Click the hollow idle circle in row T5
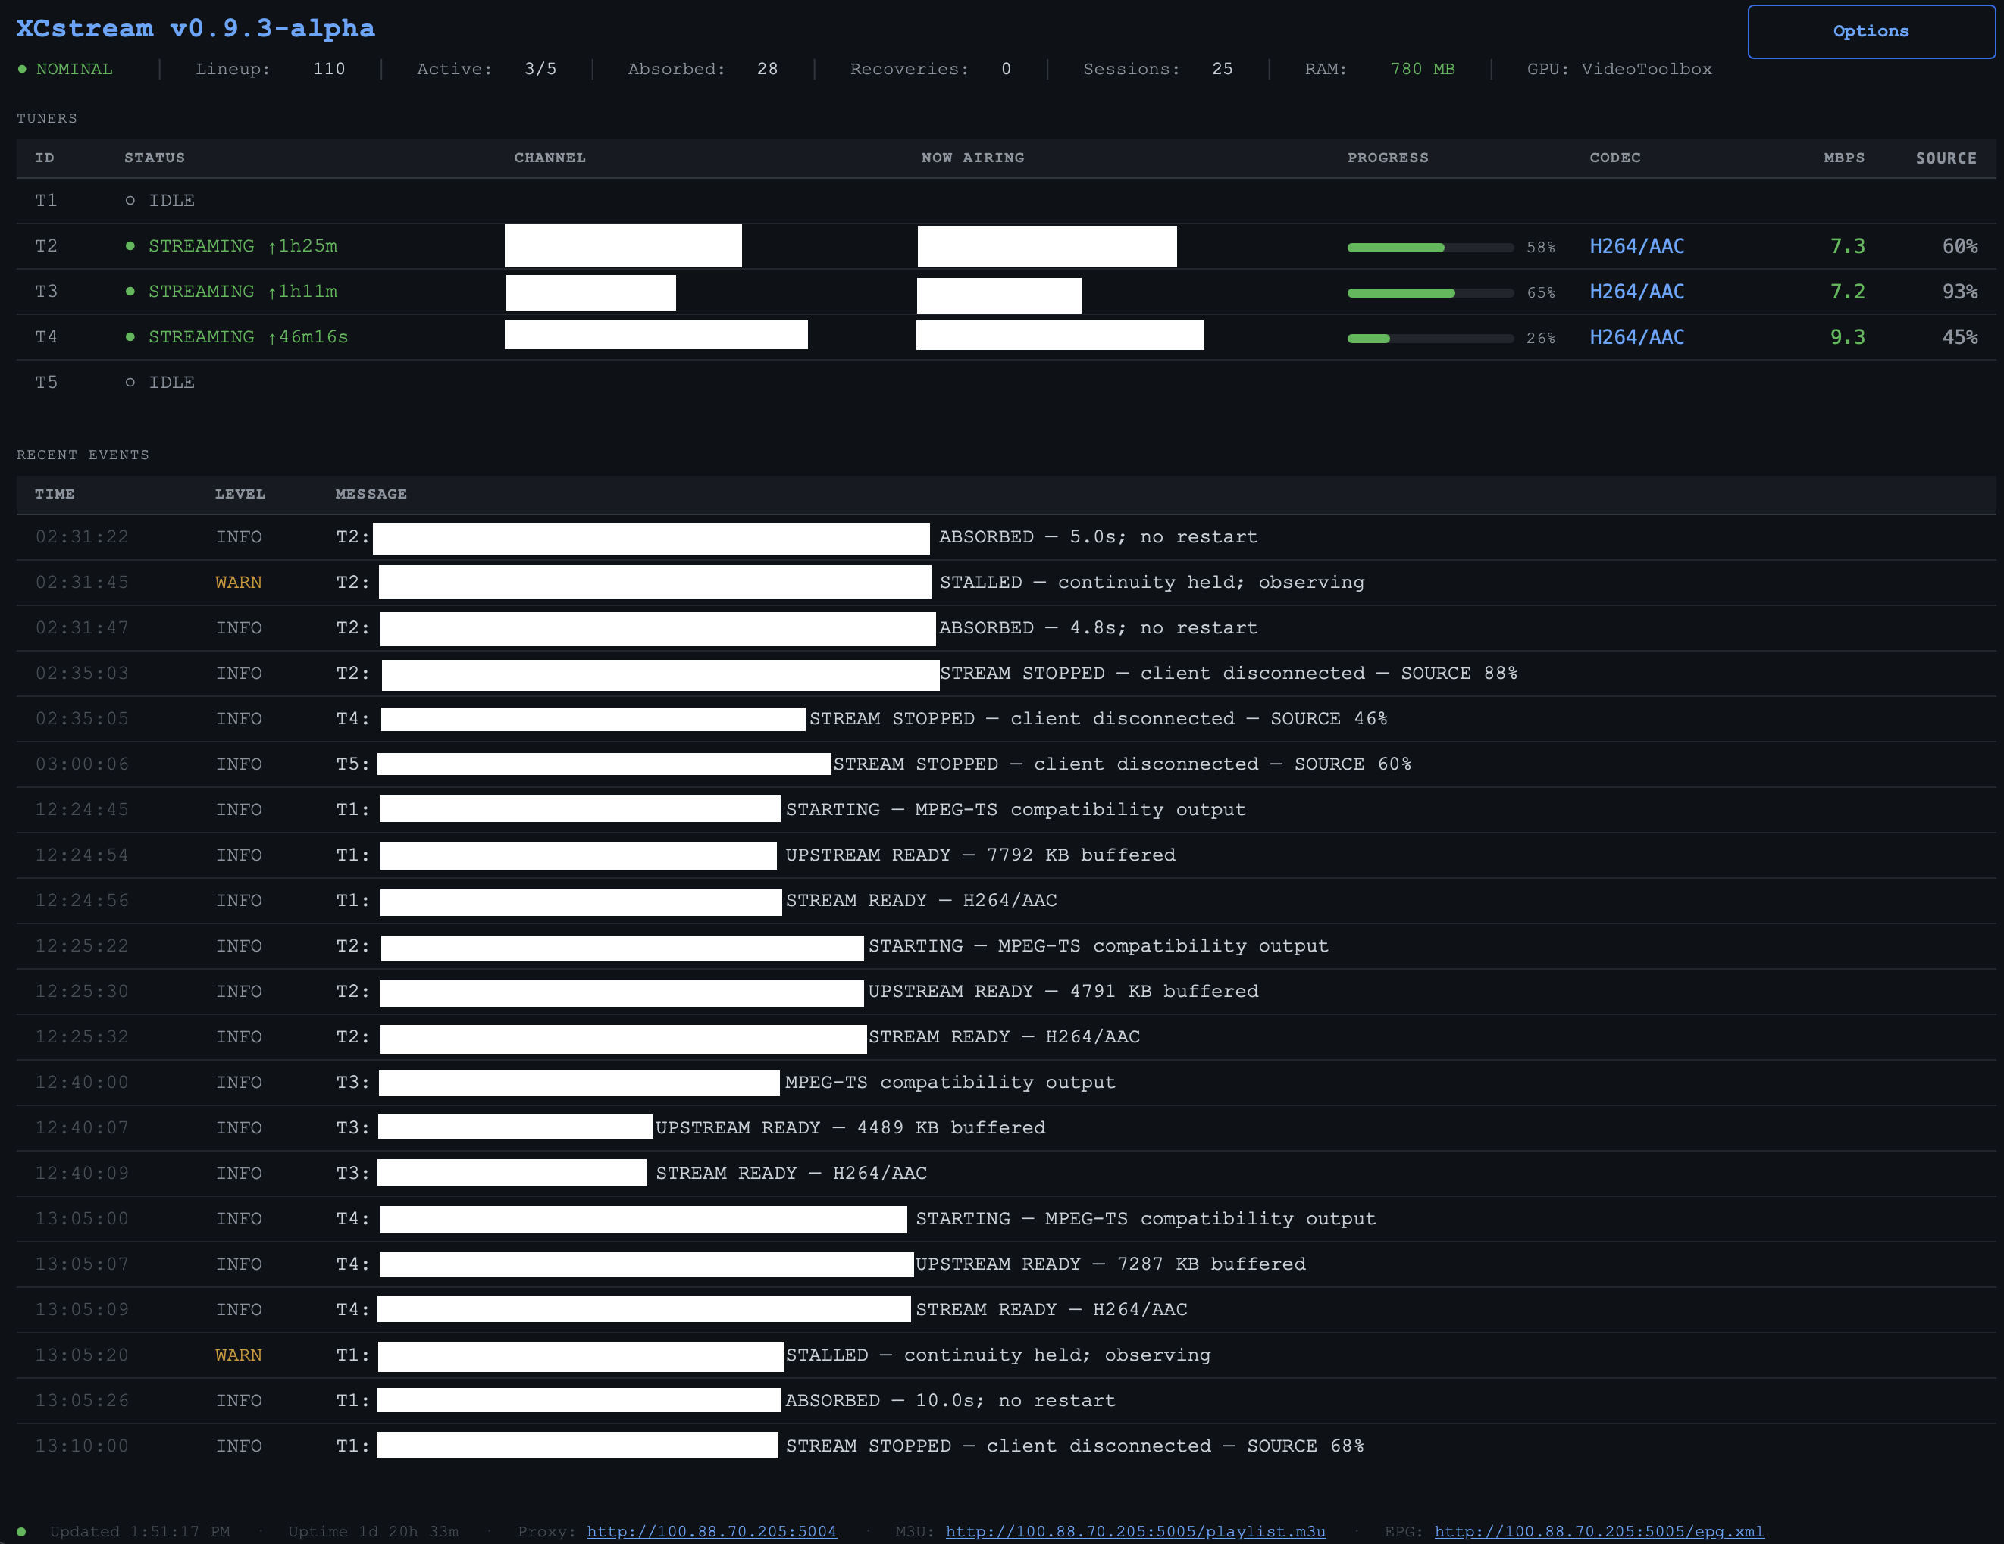 pyautogui.click(x=130, y=383)
